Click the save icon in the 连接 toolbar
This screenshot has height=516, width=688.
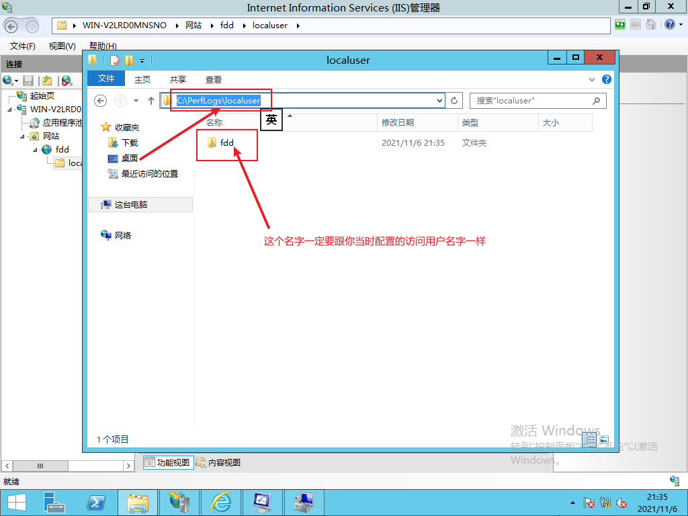click(x=28, y=81)
